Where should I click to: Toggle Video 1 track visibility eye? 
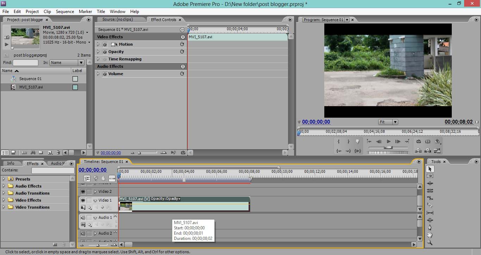pyautogui.click(x=83, y=200)
